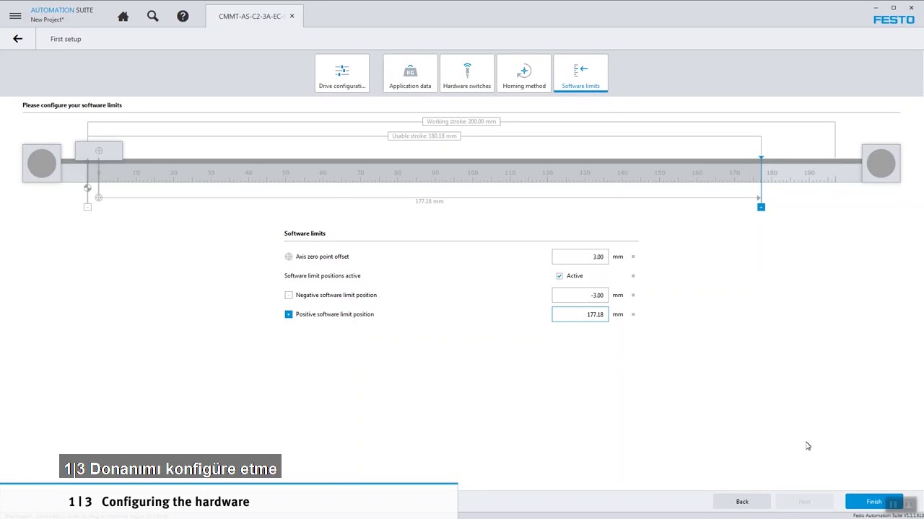Screen dimensions: 924x519
Task: Open the hamburger main menu
Action: click(x=15, y=16)
